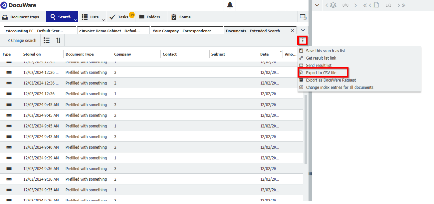Sort by the Contact column header
This screenshot has width=434, height=204.
[170, 54]
